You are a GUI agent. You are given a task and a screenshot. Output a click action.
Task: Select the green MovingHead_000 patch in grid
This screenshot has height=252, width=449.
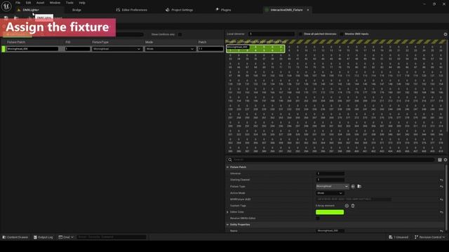[255, 48]
